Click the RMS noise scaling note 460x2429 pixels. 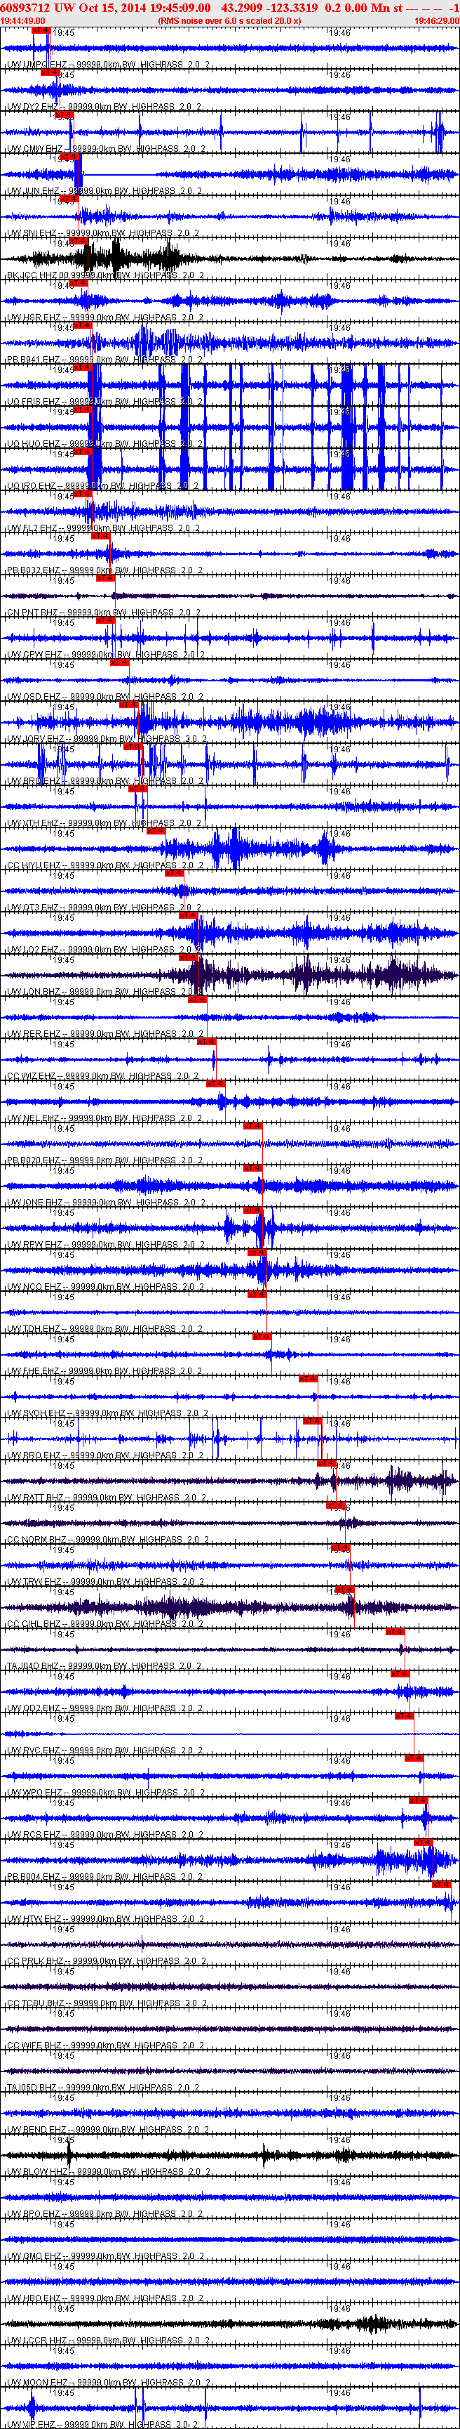[x=229, y=20]
